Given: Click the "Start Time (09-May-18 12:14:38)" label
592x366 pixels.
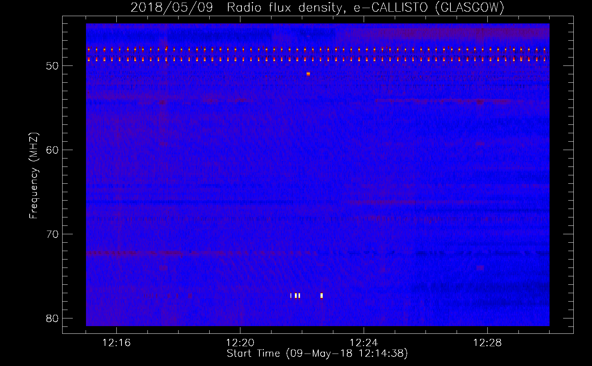Looking at the screenshot, I should pos(317,354).
